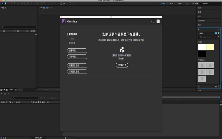Viewport: 222px width, 139px height.
Task: Click the interpret footage icon in Project panel
Action: [x=1, y=90]
